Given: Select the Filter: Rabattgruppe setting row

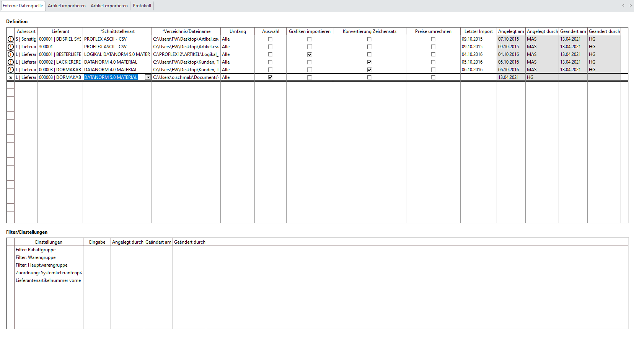Looking at the screenshot, I should [36, 250].
